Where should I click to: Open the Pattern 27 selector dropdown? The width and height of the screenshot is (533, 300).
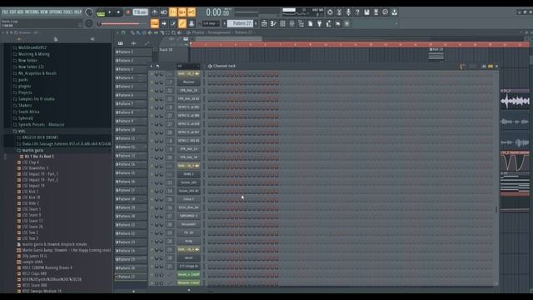240,23
